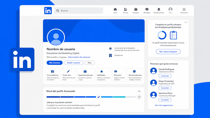The image size is (210, 118).
Task: Click the name Valentina Pérez
Action: [x=166, y=93]
